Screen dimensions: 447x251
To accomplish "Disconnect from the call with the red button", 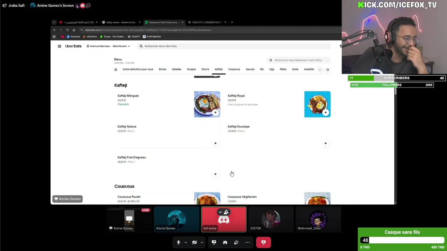I will [x=263, y=242].
